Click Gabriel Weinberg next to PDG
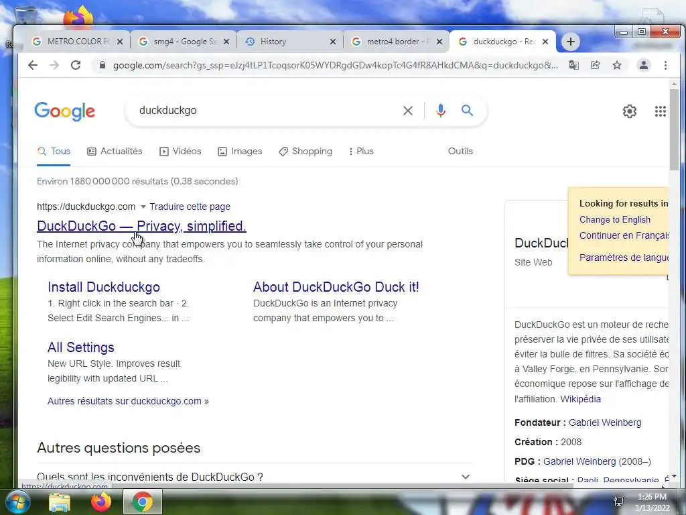This screenshot has height=515, width=686. (579, 461)
